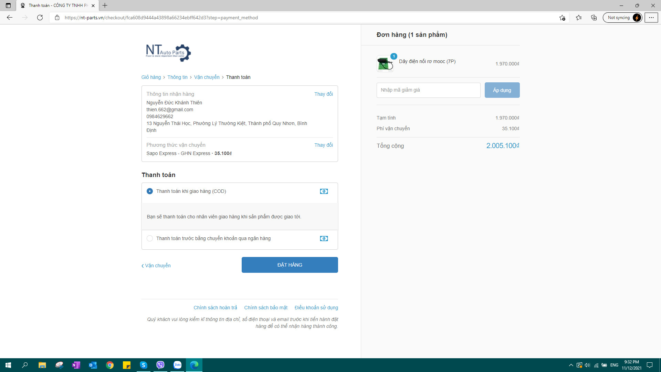Image resolution: width=661 pixels, height=372 pixels.
Task: Click the browser refresh icon
Action: click(40, 18)
